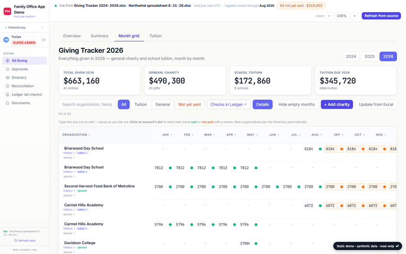Open history link for Second Harvest Food Bank
This screenshot has height=254, width=406.
pos(69,191)
